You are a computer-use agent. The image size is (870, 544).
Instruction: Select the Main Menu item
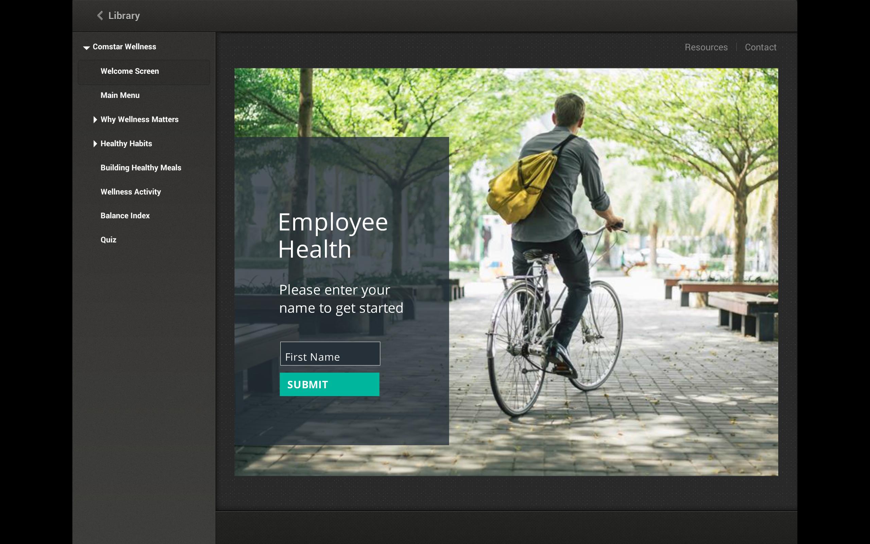(x=120, y=95)
